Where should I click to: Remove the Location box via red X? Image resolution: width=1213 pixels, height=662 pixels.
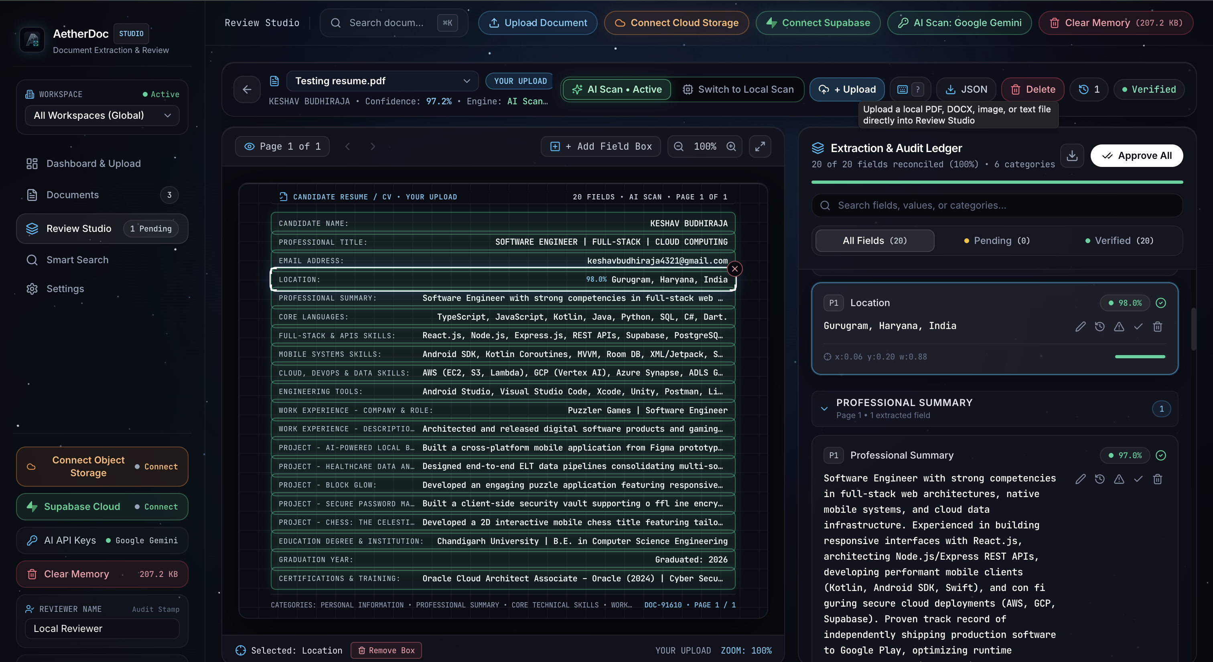(x=734, y=269)
